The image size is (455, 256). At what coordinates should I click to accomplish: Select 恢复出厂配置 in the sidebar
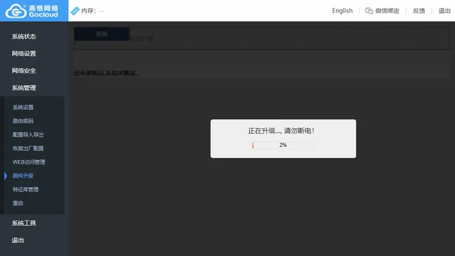coord(28,148)
